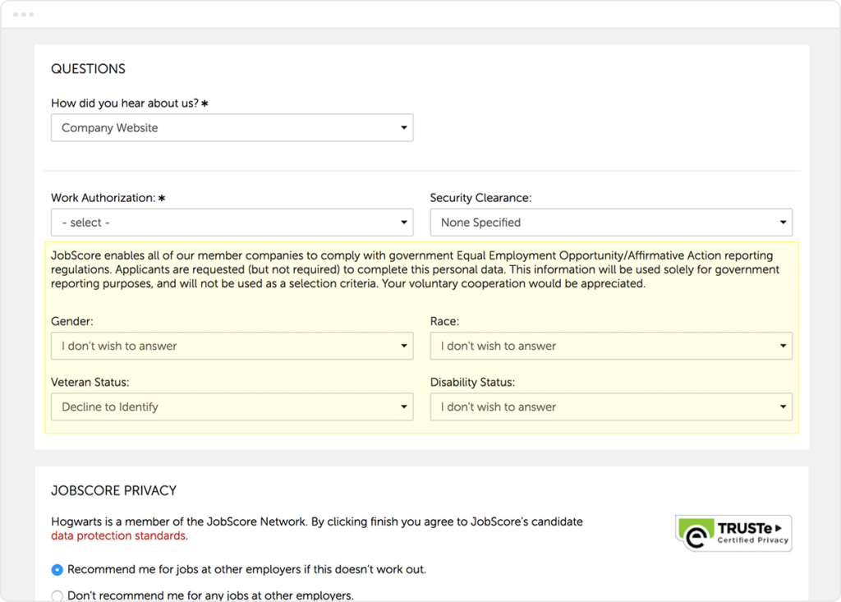Screen dimensions: 841x602
Task: Click the arrow icon on the TRUSTe badge
Action: click(x=777, y=526)
